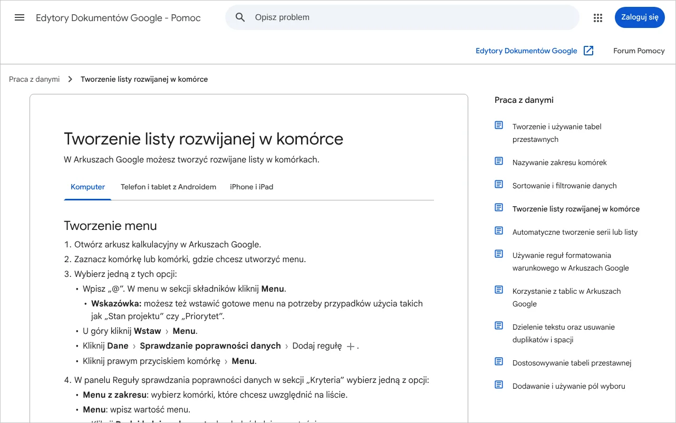The image size is (676, 423).
Task: Open Dostosowywanie tabeli przestawnej article
Action: coord(572,363)
